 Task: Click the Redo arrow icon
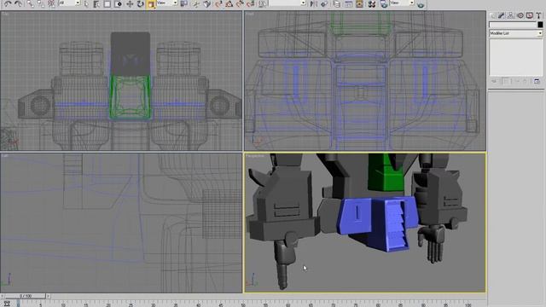(x=18, y=3)
